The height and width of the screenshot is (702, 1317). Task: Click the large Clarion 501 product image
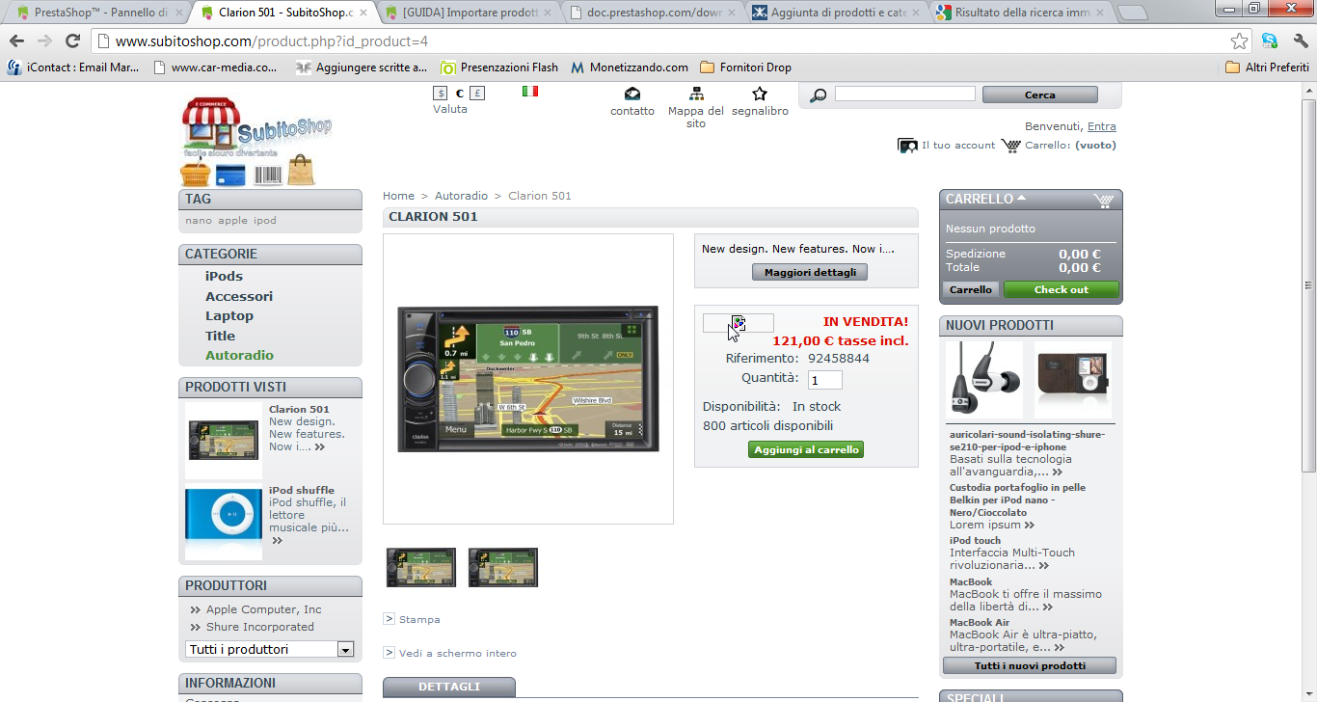[x=528, y=379]
